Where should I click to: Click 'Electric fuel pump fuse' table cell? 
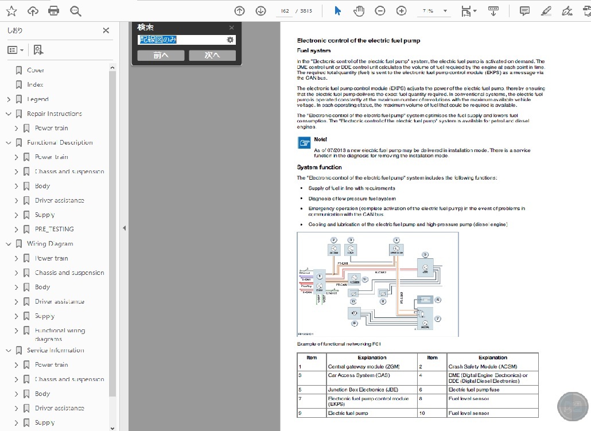[492, 390]
